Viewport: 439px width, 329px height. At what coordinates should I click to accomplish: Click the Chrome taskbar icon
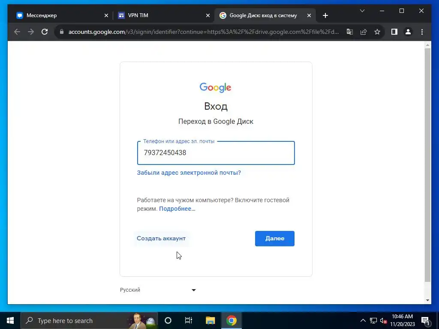pos(231,320)
